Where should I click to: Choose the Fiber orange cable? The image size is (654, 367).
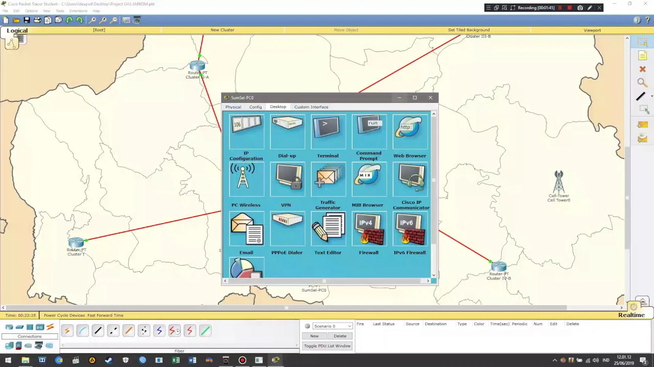tap(128, 331)
